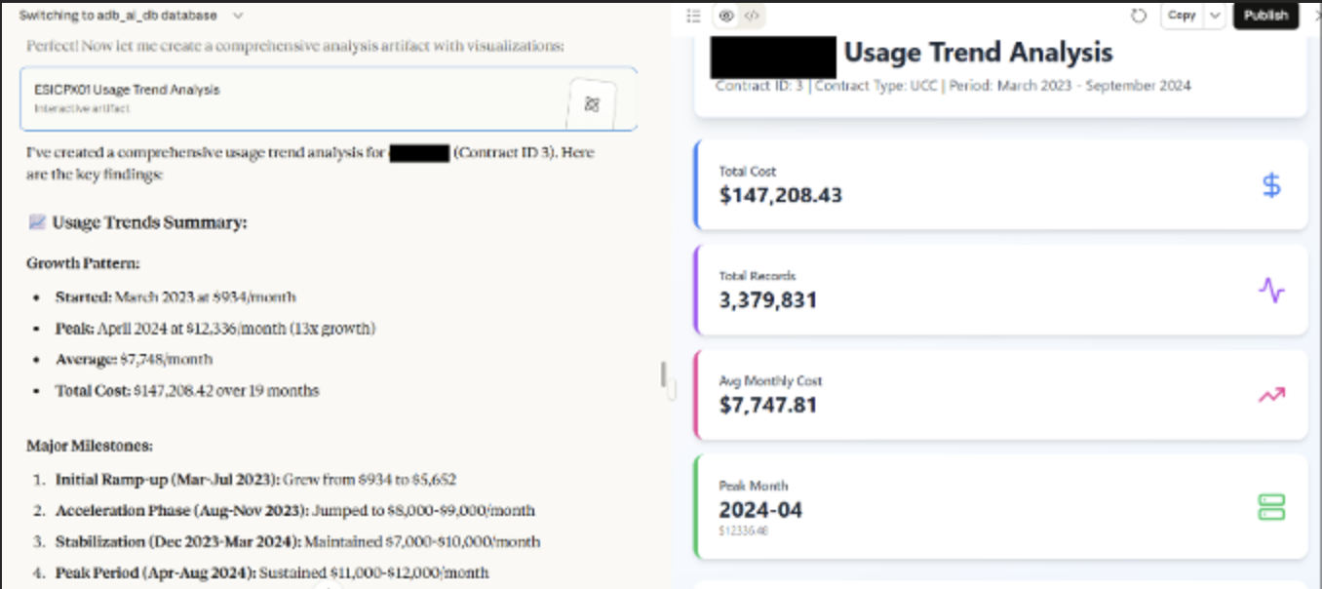Open the artifact list icon

693,16
